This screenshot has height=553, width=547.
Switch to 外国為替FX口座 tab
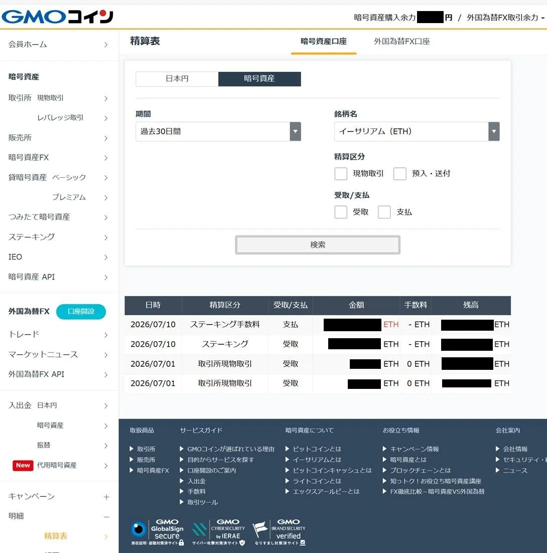(x=401, y=42)
